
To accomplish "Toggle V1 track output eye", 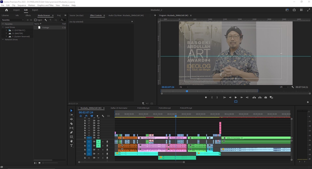I will point(98,138).
